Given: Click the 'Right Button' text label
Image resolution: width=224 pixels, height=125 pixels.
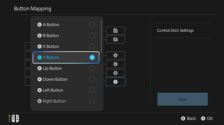Looking at the screenshot, I should click(54, 101).
